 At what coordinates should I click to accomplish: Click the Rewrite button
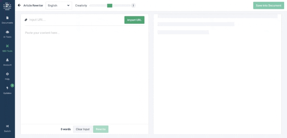coord(101,129)
